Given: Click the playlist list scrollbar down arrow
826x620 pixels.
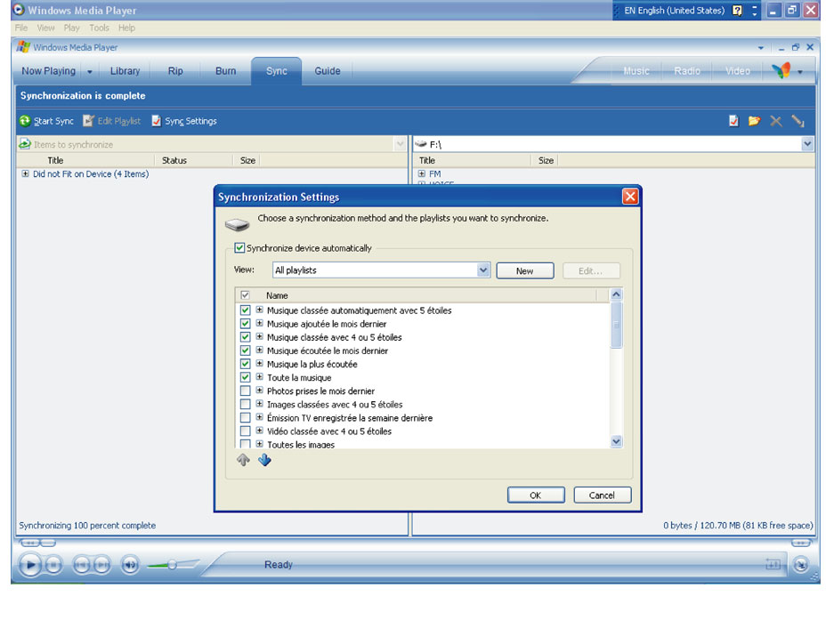Looking at the screenshot, I should pos(616,441).
